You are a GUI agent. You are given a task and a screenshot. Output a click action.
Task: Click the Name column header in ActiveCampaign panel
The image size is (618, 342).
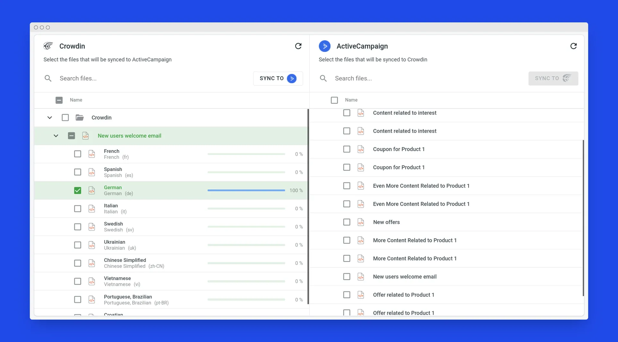351,100
